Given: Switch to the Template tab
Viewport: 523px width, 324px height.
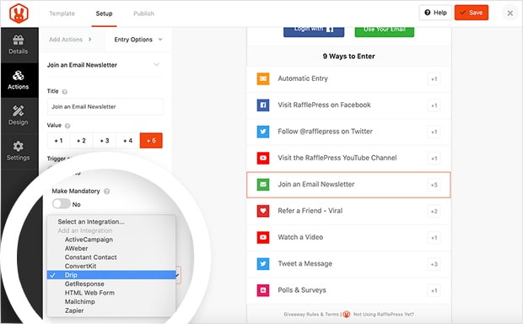Looking at the screenshot, I should click(62, 13).
